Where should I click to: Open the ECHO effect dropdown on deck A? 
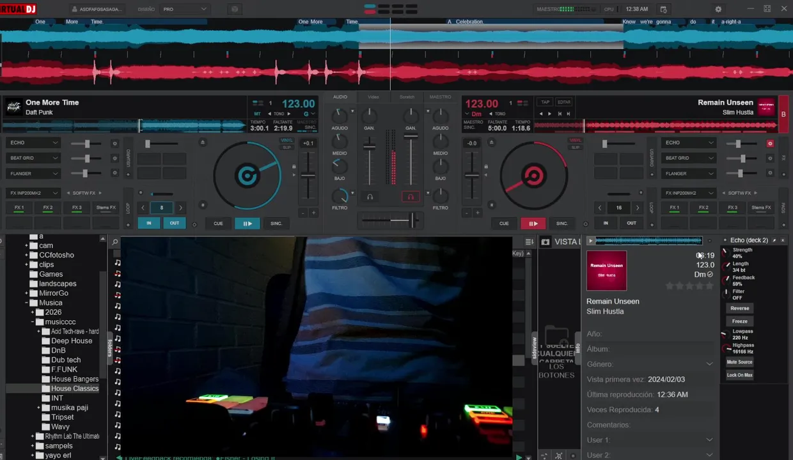(x=33, y=142)
